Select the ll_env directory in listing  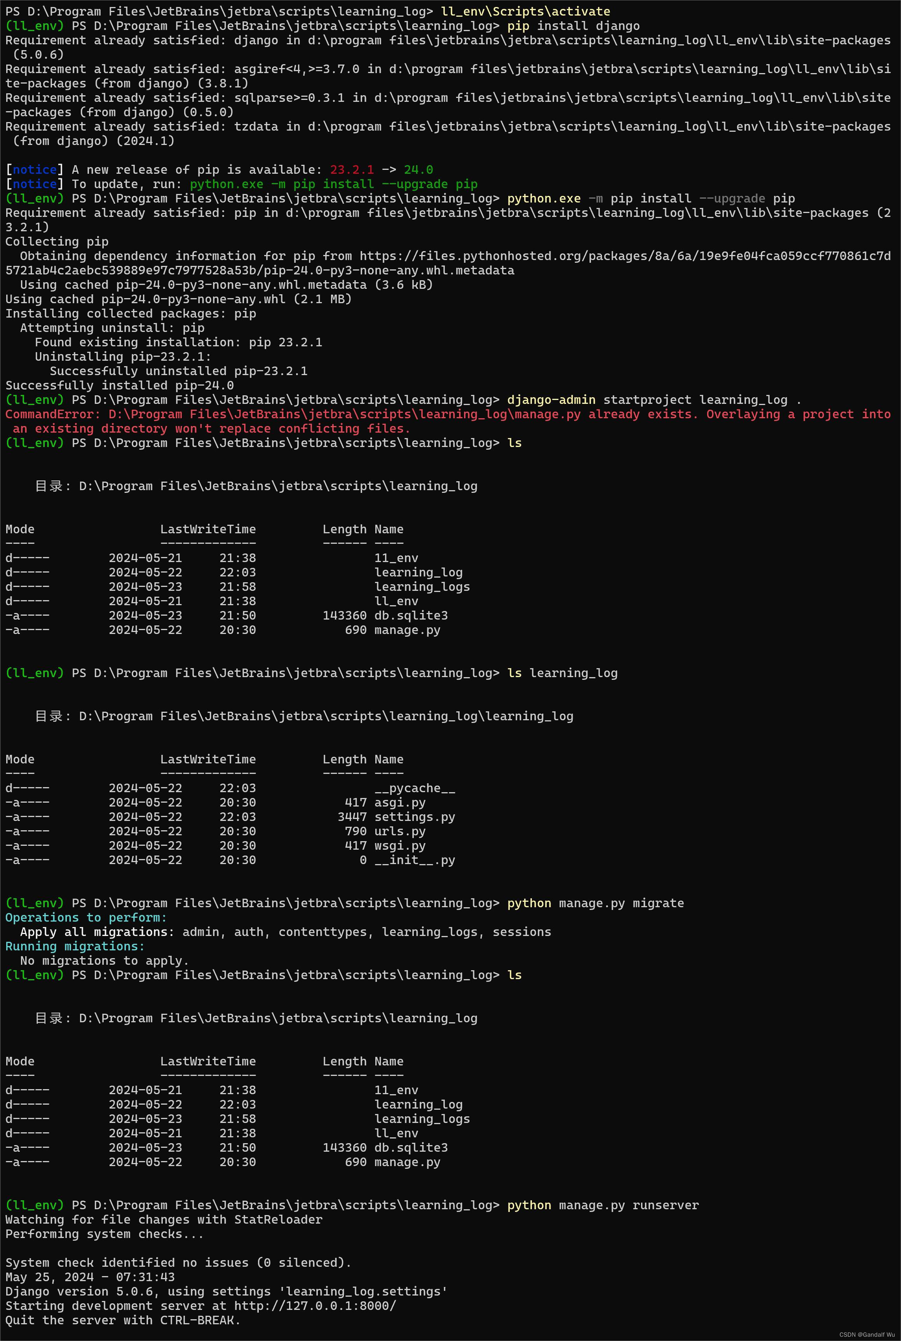(396, 601)
